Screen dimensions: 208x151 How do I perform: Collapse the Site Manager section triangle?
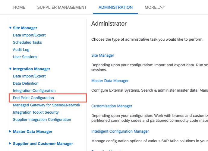pyautogui.click(x=10, y=28)
